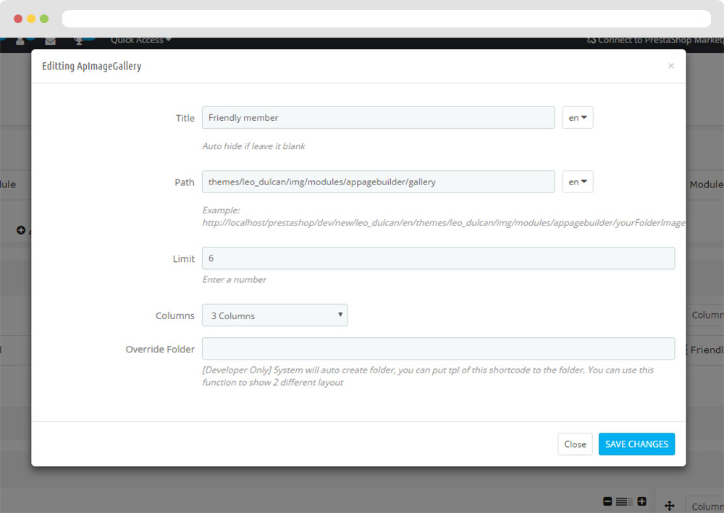
Task: Click the plus square icon at bottom
Action: tap(641, 501)
